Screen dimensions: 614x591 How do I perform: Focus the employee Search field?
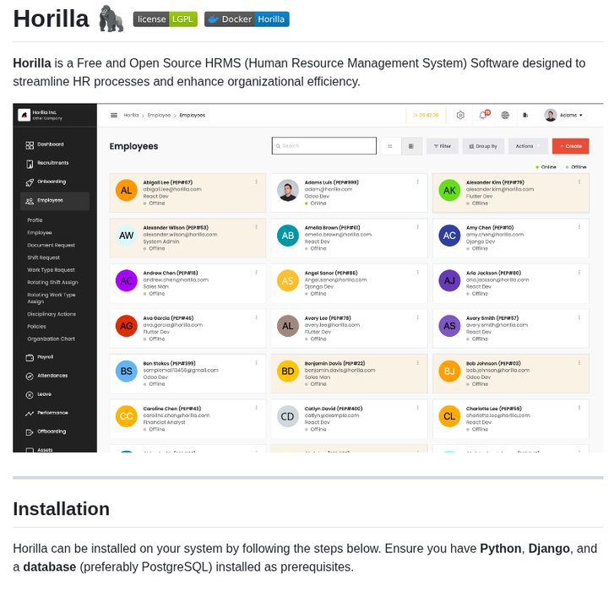click(x=324, y=146)
